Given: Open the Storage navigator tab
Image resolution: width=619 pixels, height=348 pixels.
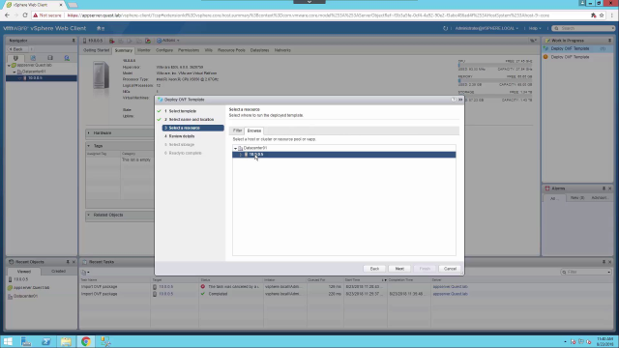Looking at the screenshot, I should (50, 58).
